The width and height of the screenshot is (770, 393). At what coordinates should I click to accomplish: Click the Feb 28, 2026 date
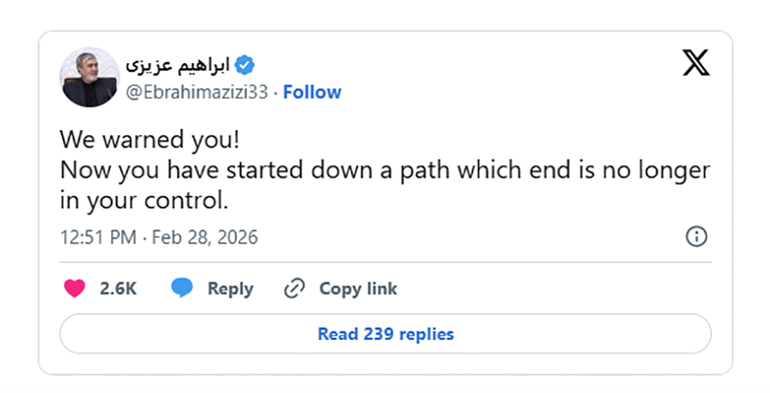point(204,237)
